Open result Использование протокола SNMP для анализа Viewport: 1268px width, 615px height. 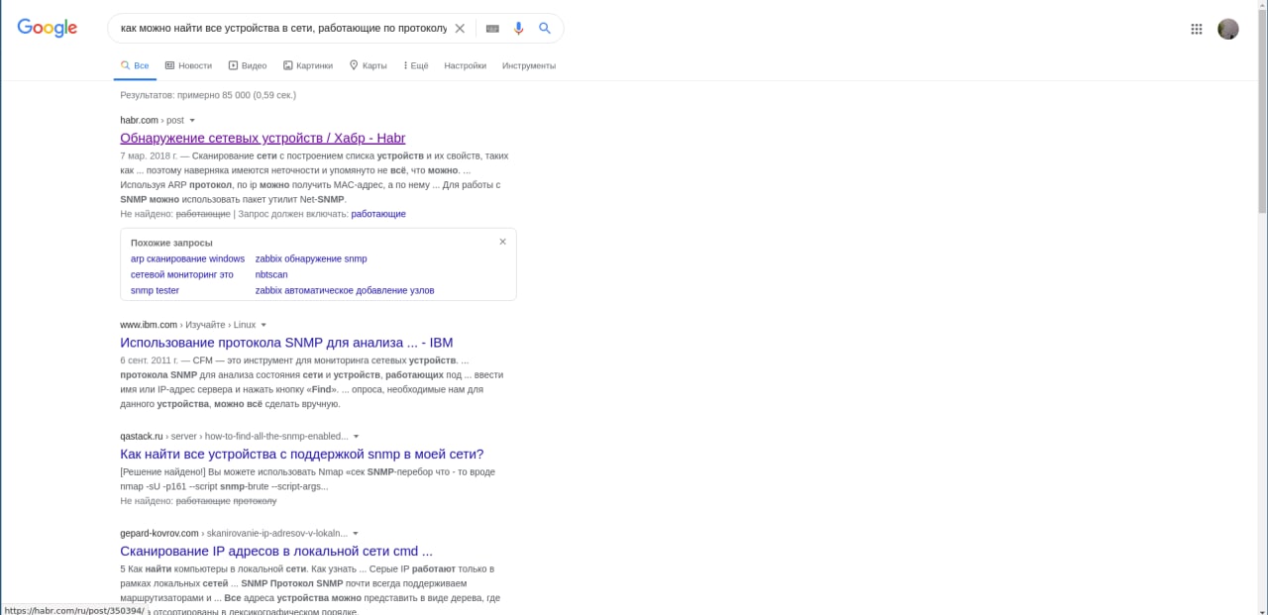(286, 343)
